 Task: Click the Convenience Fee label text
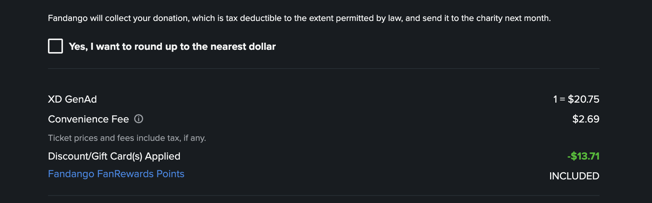pos(88,119)
